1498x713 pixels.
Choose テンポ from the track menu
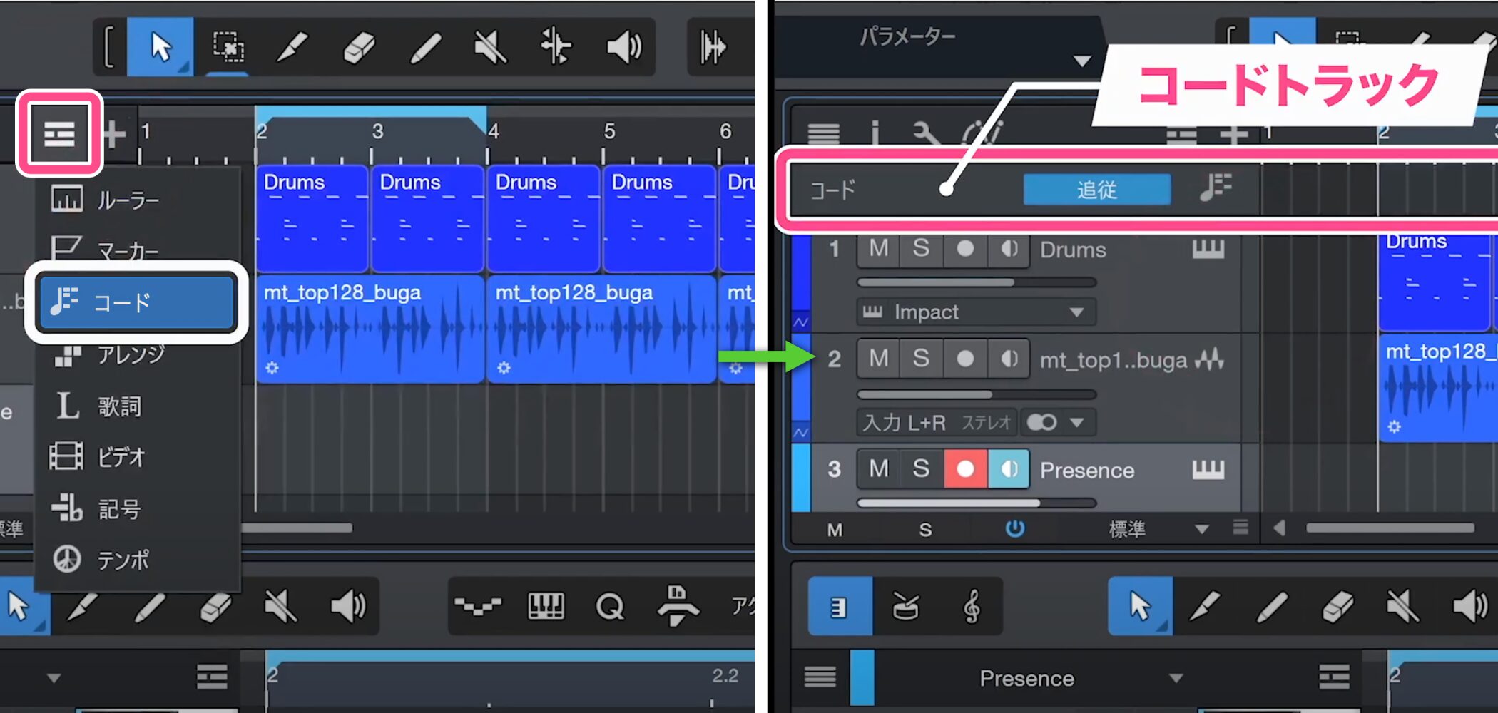(x=123, y=560)
